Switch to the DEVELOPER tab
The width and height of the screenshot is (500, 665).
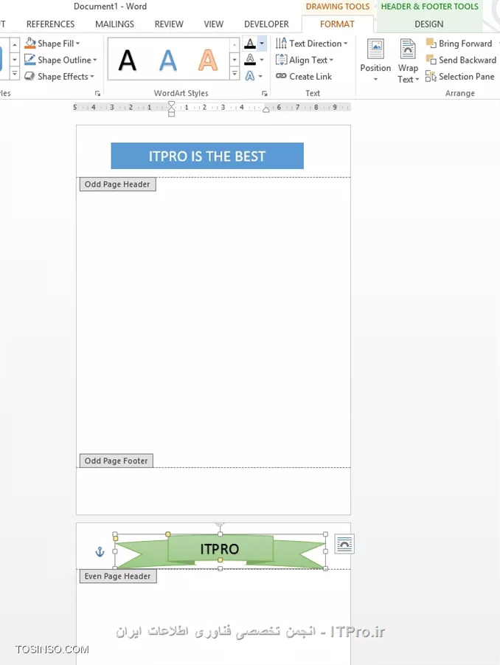coord(266,24)
